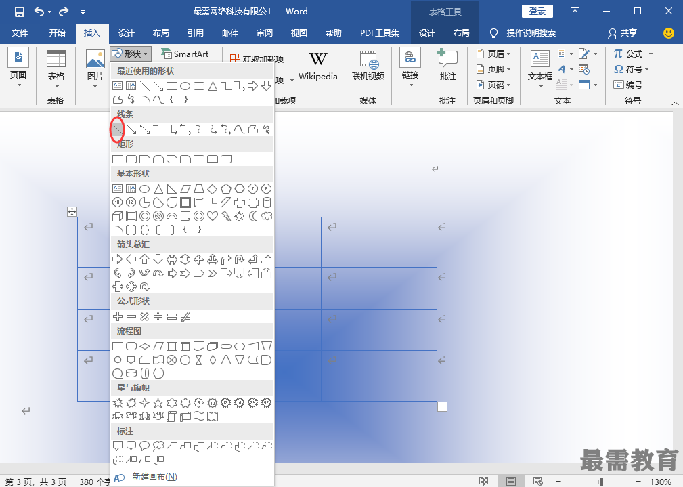The image size is (683, 487).
Task: Switch to web layout view
Action: click(x=538, y=481)
